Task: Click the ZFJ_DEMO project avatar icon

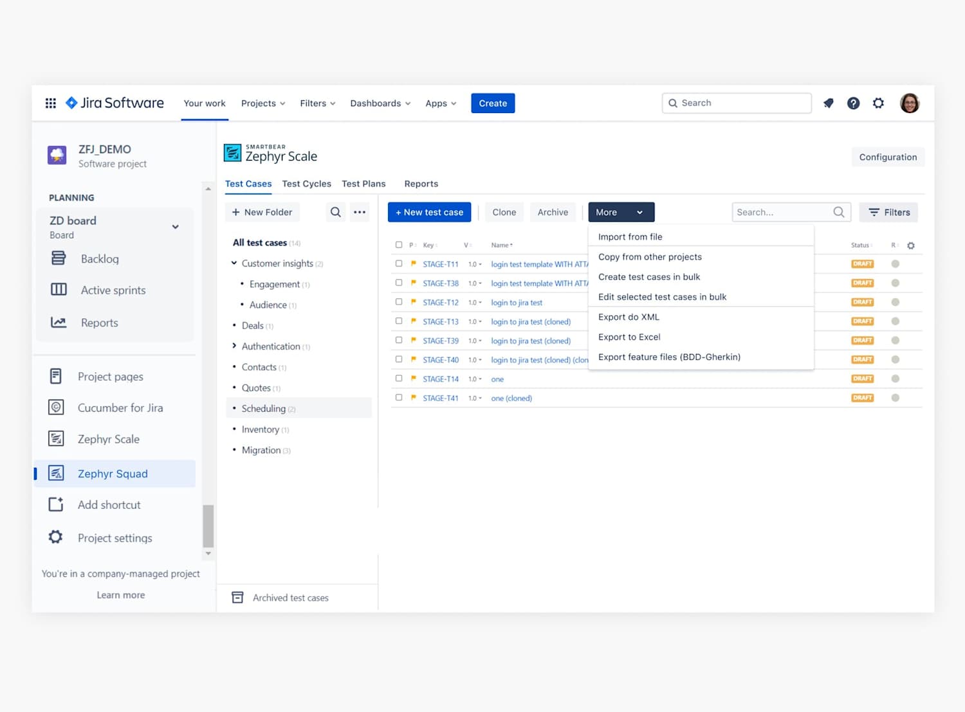Action: tap(57, 155)
